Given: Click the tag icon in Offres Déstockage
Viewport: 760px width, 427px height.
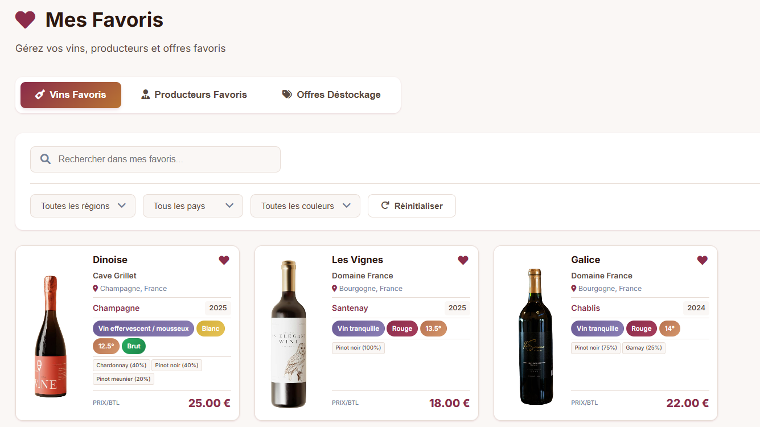Looking at the screenshot, I should pos(287,95).
